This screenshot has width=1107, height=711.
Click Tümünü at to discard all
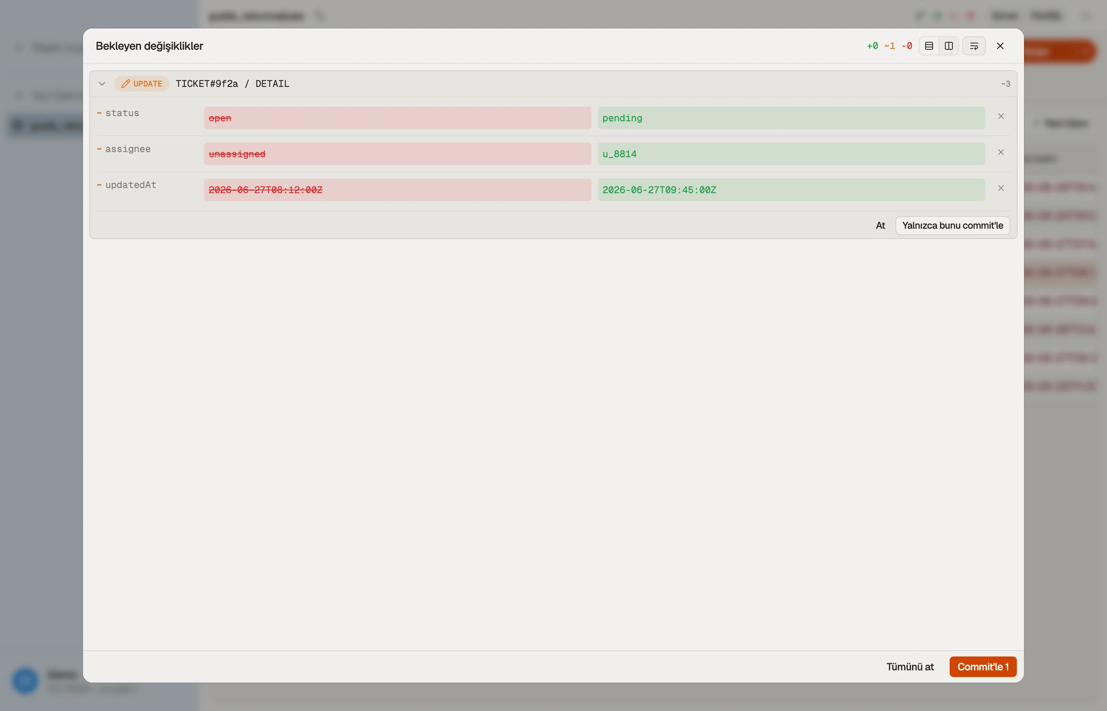910,667
